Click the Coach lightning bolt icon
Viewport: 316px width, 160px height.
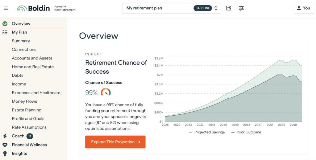(x=5, y=136)
